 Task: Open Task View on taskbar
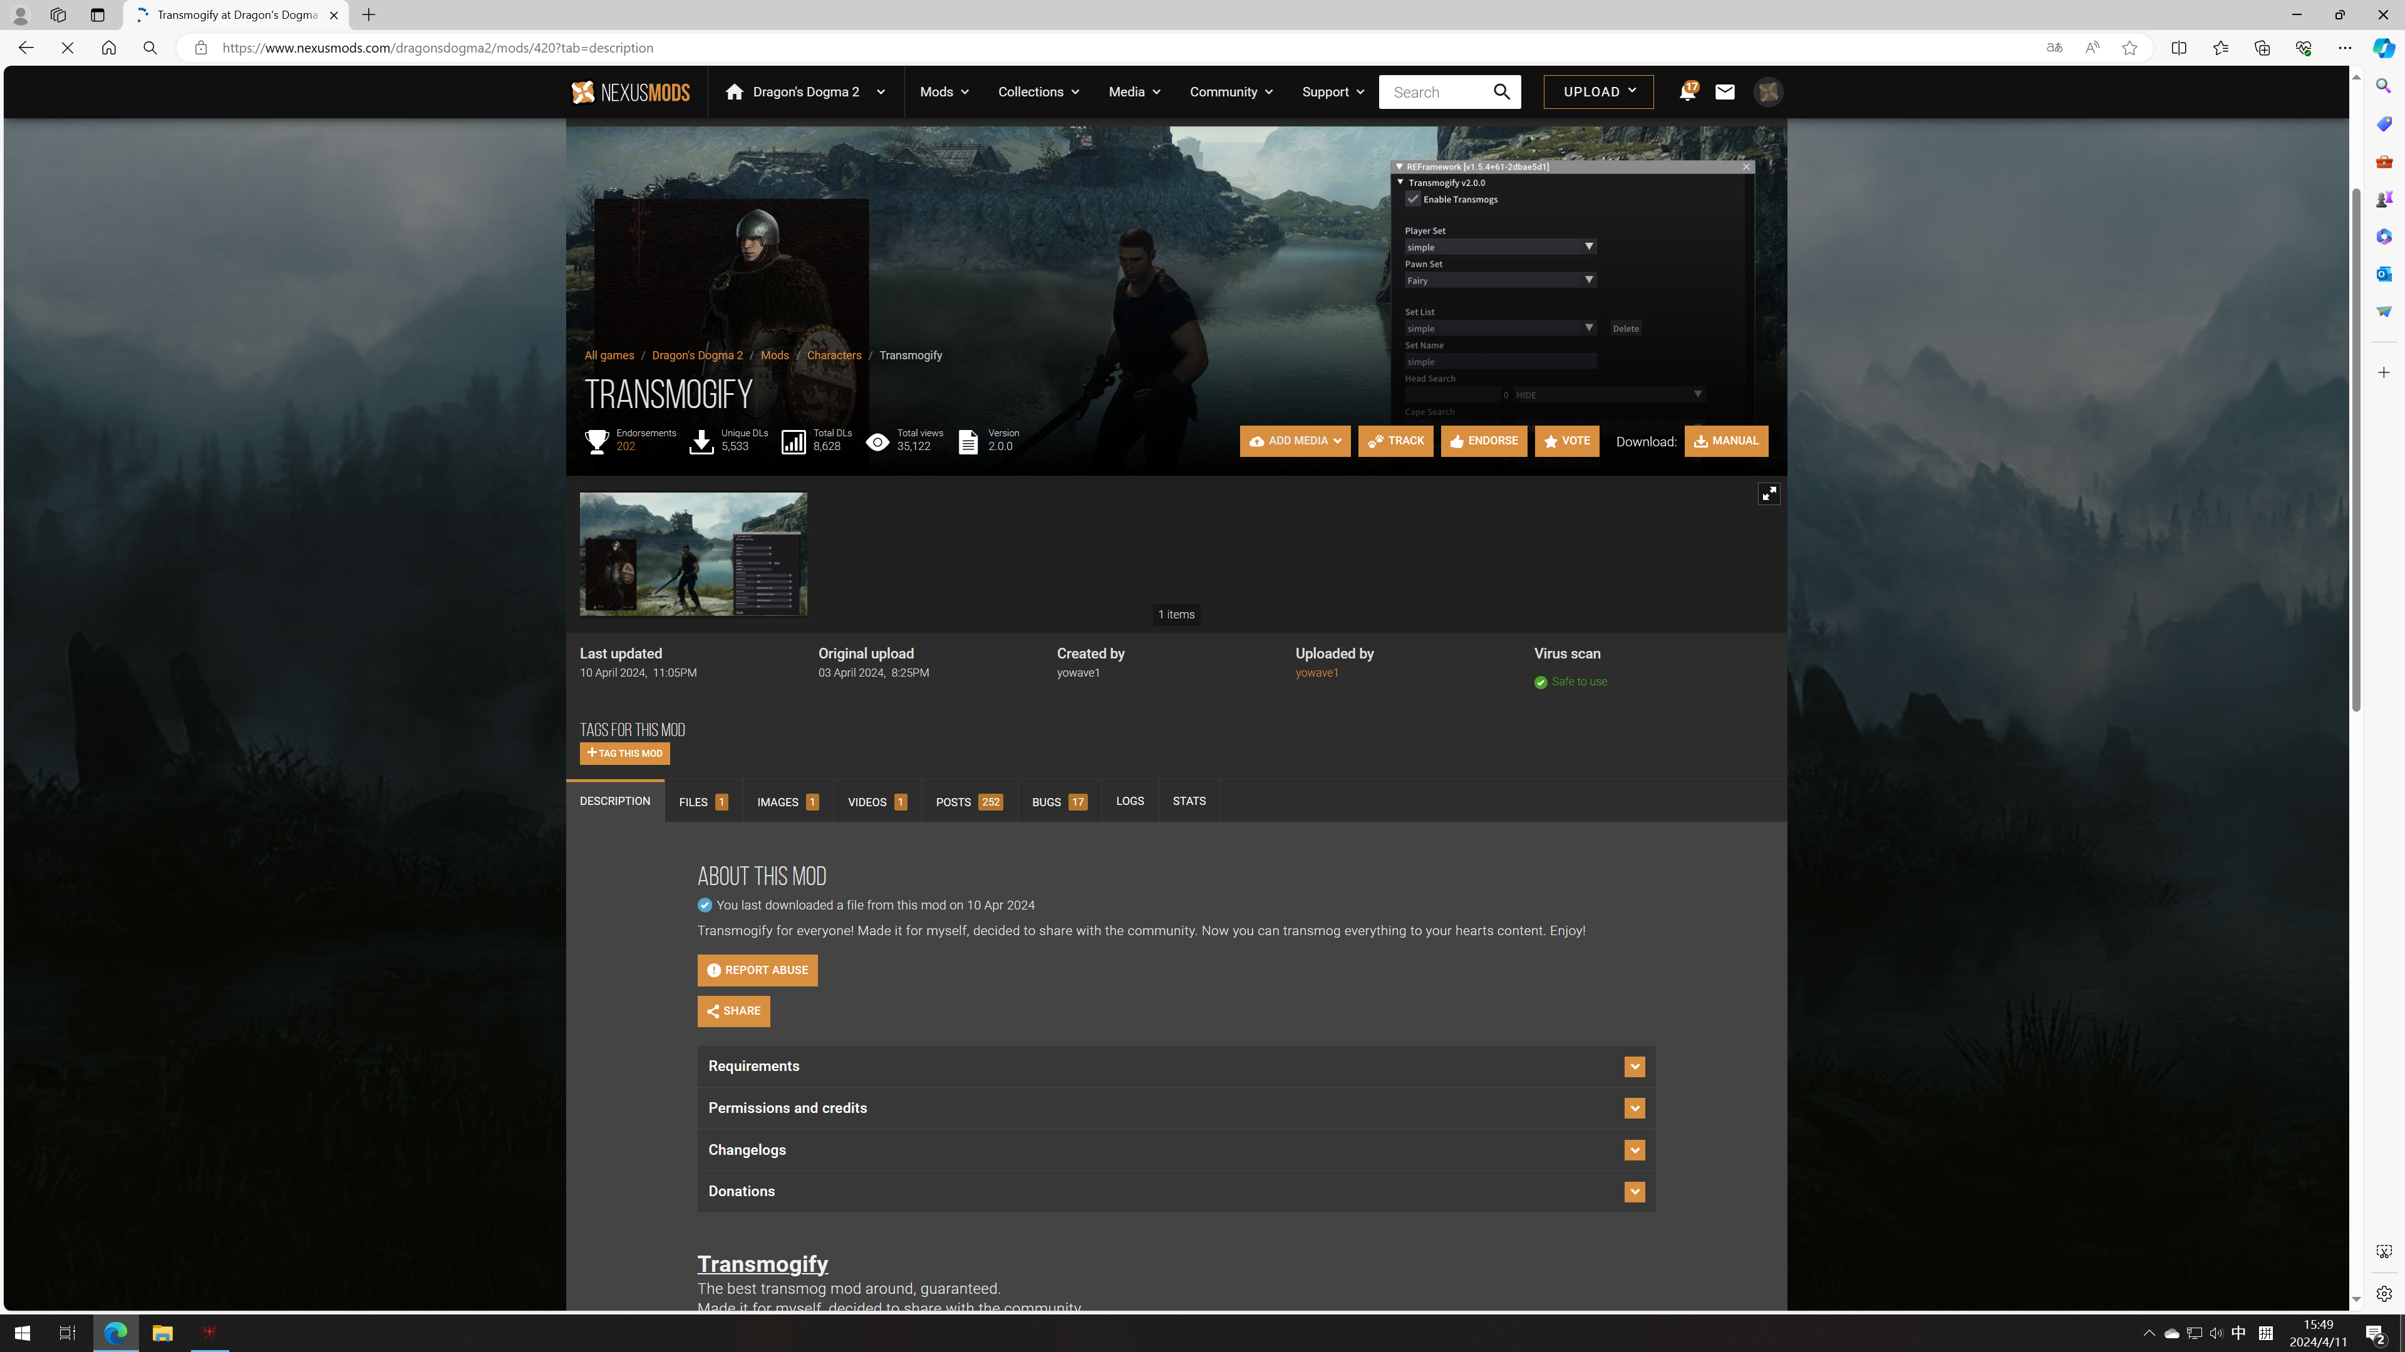coord(67,1333)
